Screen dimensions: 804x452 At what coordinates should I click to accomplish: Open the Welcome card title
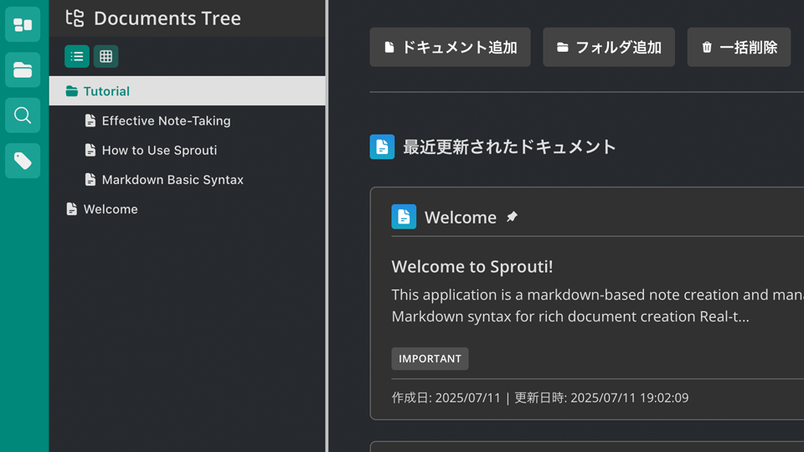tap(461, 218)
